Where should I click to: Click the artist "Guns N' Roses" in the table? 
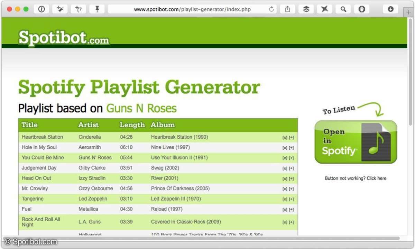point(95,158)
